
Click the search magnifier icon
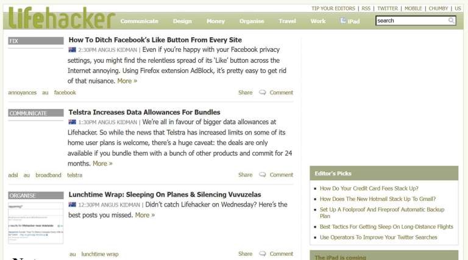click(452, 21)
